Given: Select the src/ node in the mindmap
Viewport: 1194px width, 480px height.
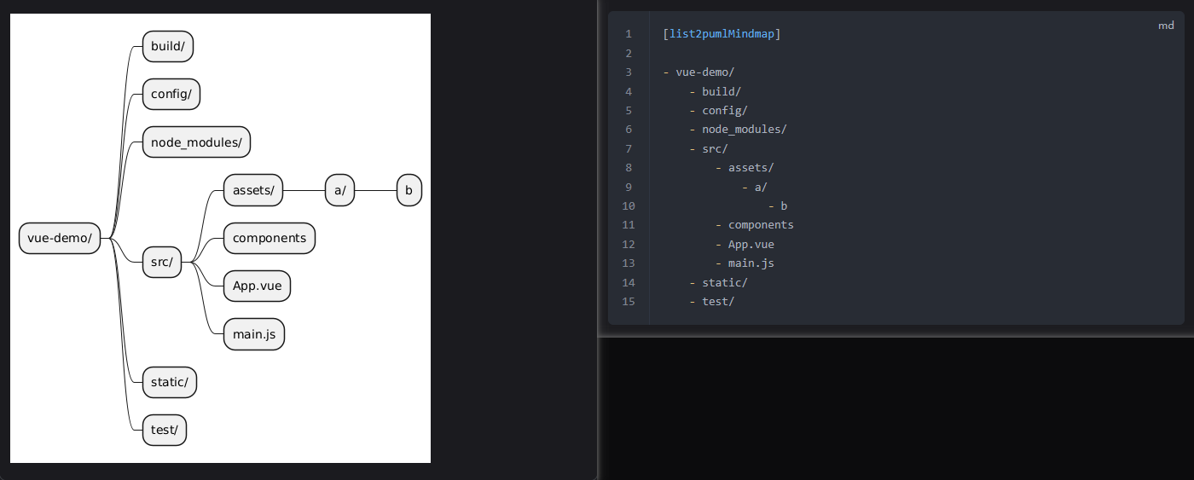Looking at the screenshot, I should (162, 262).
